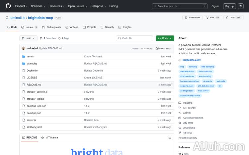Screen dimensions: 249x155
Task: Click the link icon next to brightdata.com
Action: (180, 60)
